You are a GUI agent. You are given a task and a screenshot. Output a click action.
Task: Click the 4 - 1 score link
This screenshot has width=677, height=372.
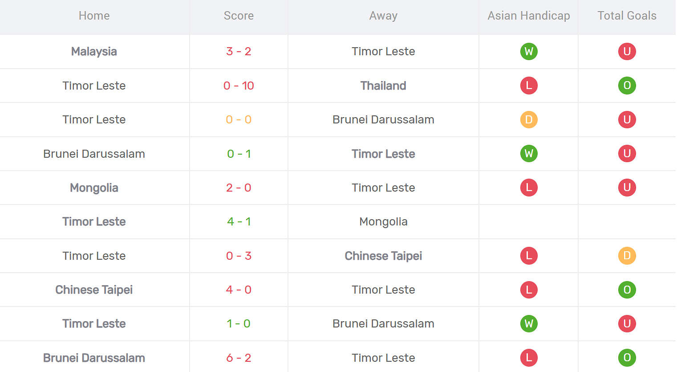pos(239,221)
